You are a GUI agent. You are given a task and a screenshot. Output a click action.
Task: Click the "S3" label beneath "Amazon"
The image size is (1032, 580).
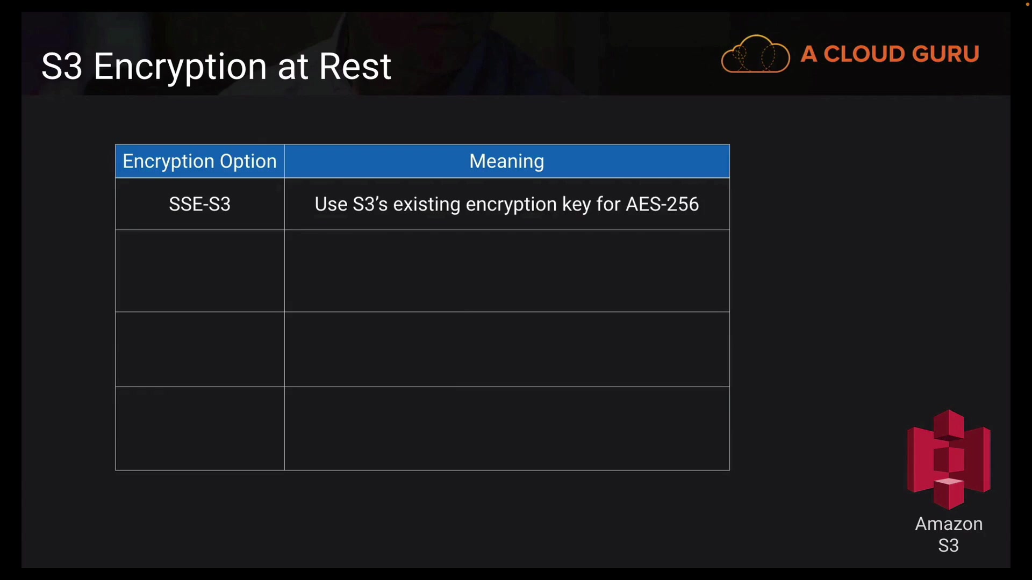coord(948,546)
